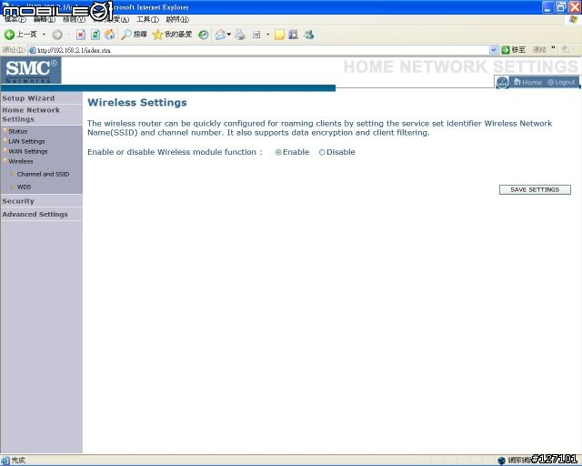Click the Home link in the header
This screenshot has width=582, height=466.
point(528,83)
